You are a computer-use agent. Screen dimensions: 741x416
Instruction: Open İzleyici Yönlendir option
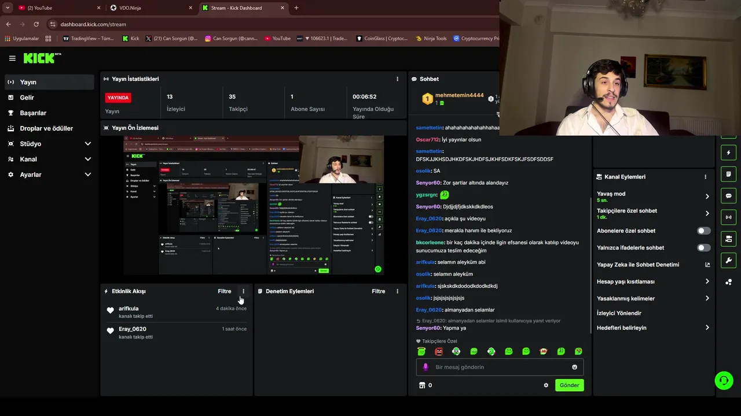[x=619, y=313]
